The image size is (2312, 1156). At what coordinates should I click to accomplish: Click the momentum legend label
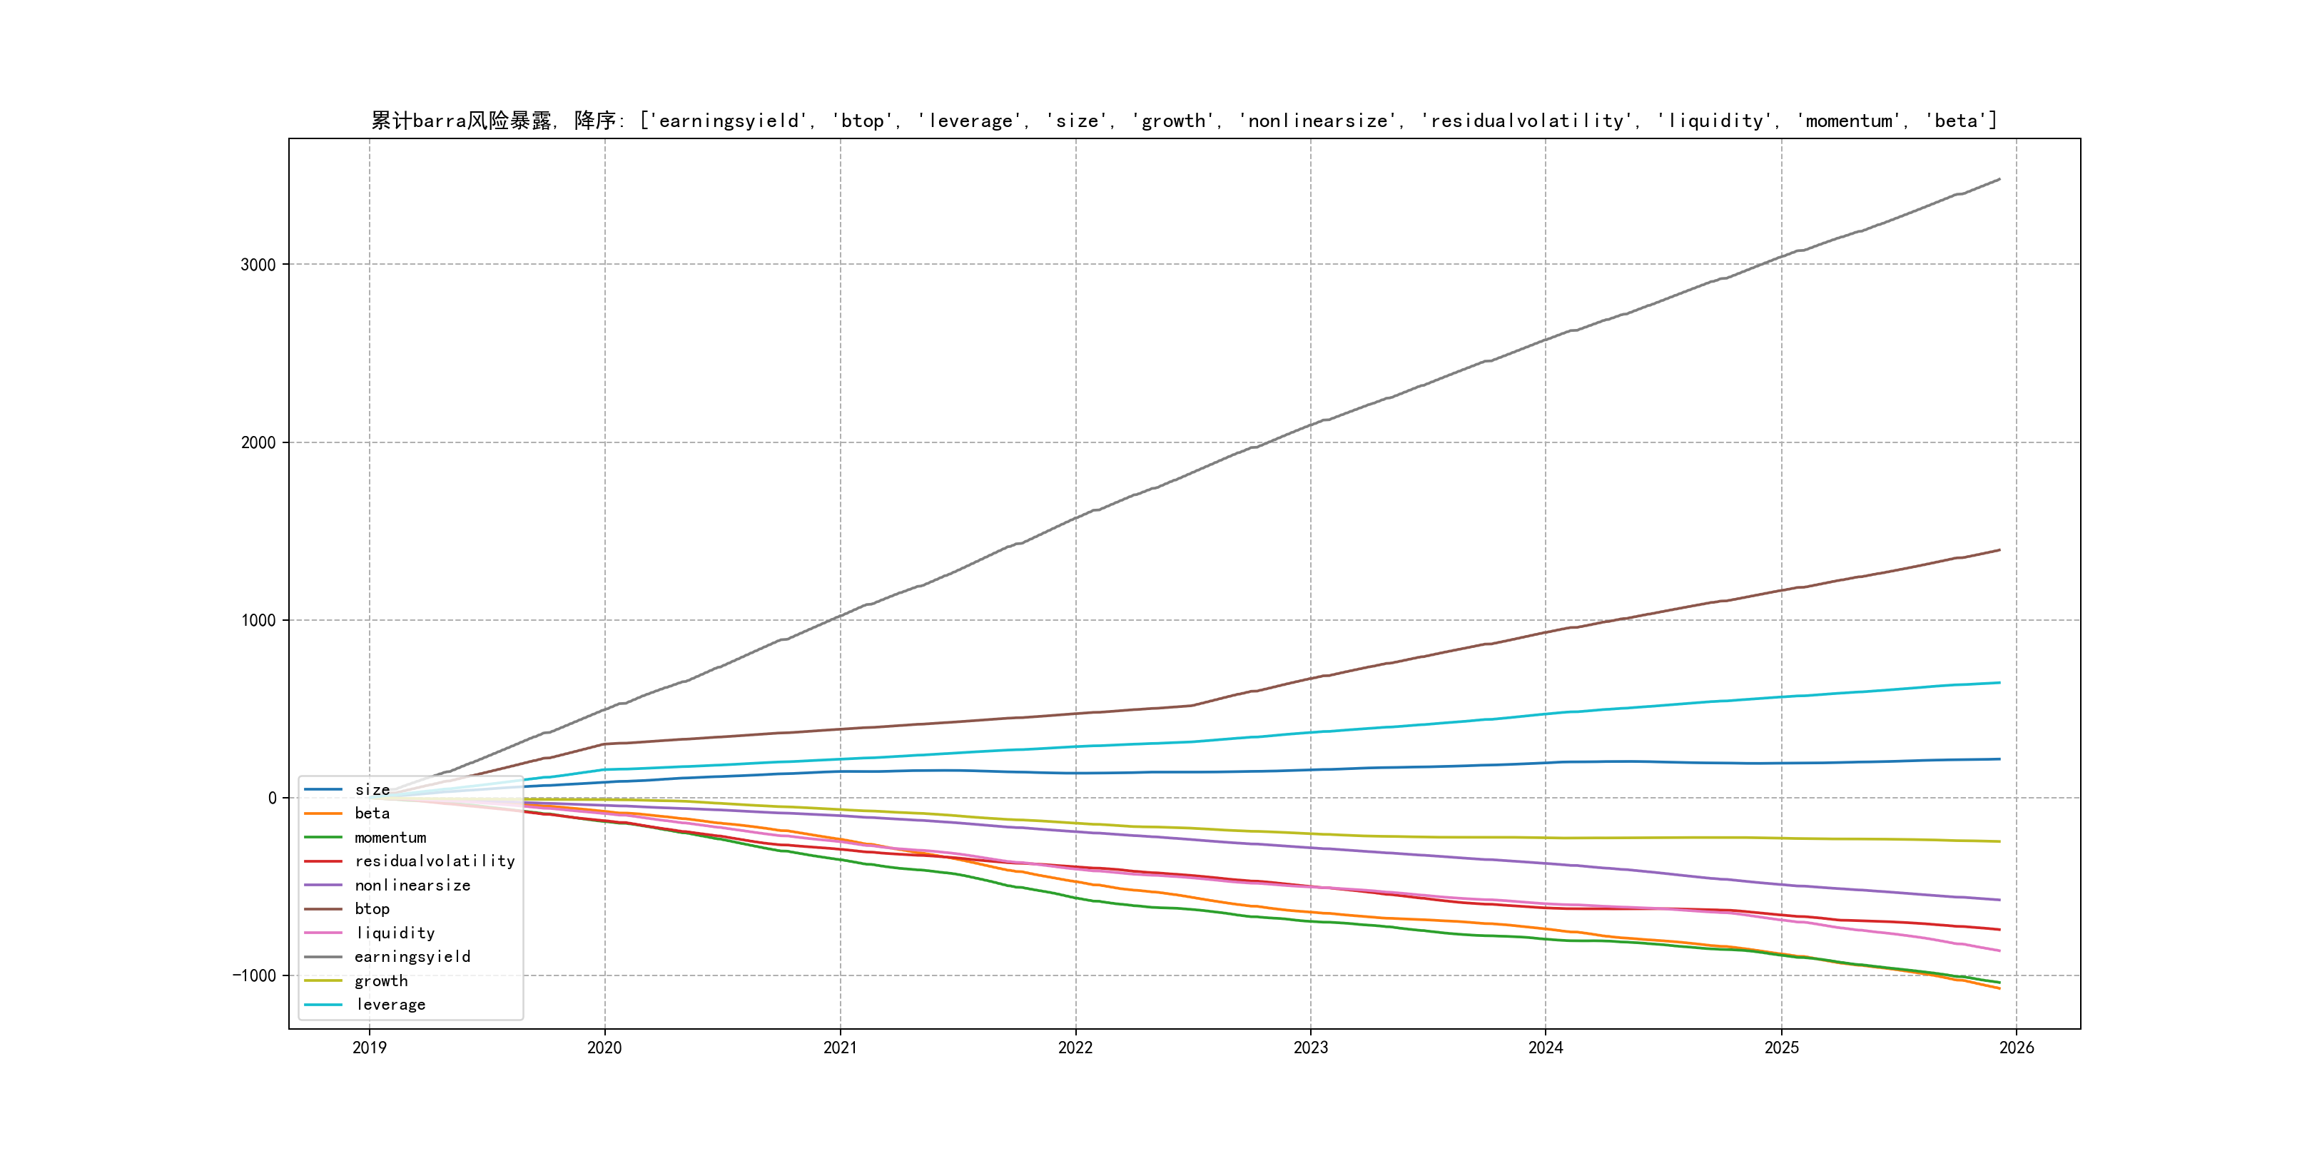(x=390, y=837)
